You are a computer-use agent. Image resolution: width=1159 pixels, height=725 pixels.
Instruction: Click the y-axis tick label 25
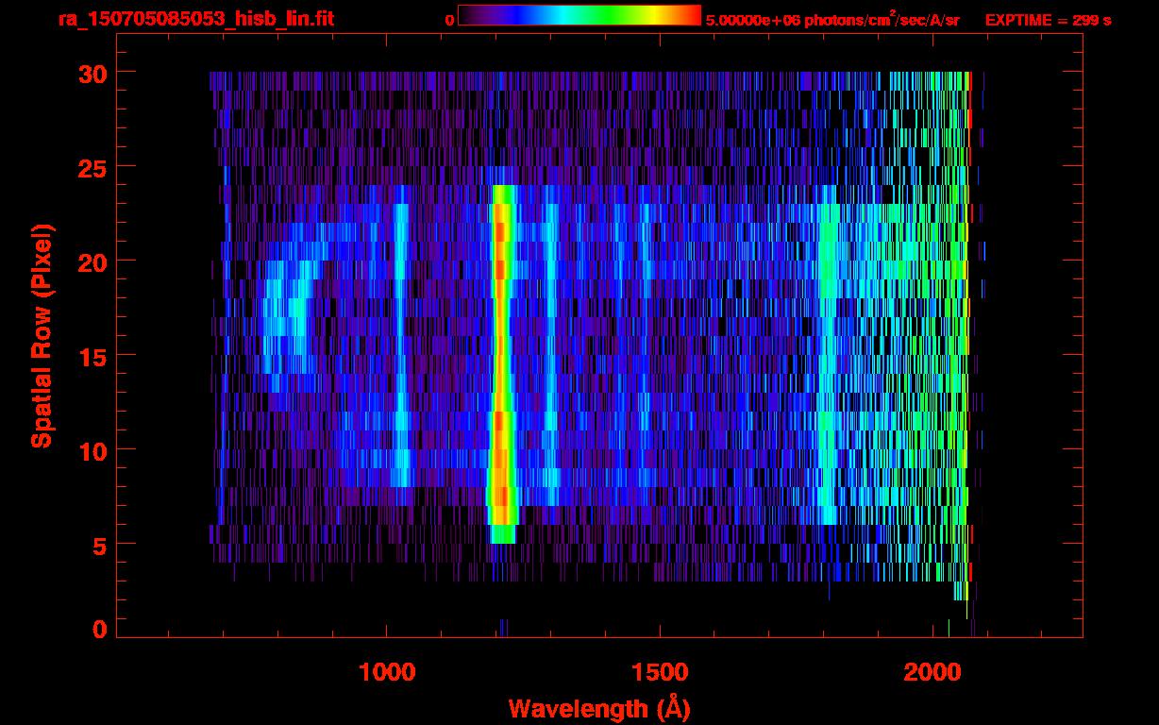(92, 167)
